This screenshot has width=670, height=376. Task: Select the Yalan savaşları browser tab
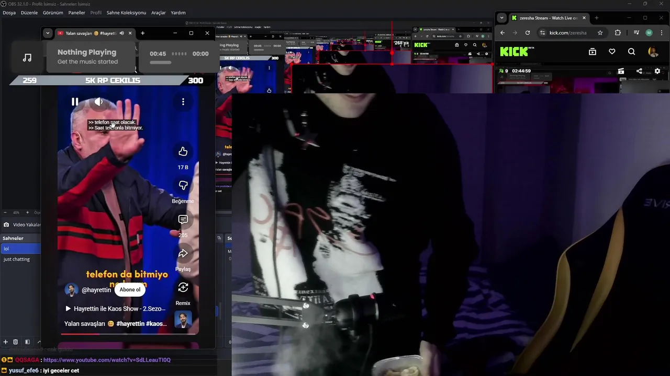(95, 33)
